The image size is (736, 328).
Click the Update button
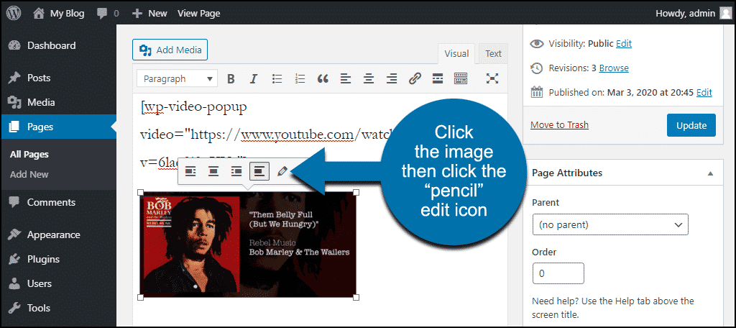(x=691, y=125)
